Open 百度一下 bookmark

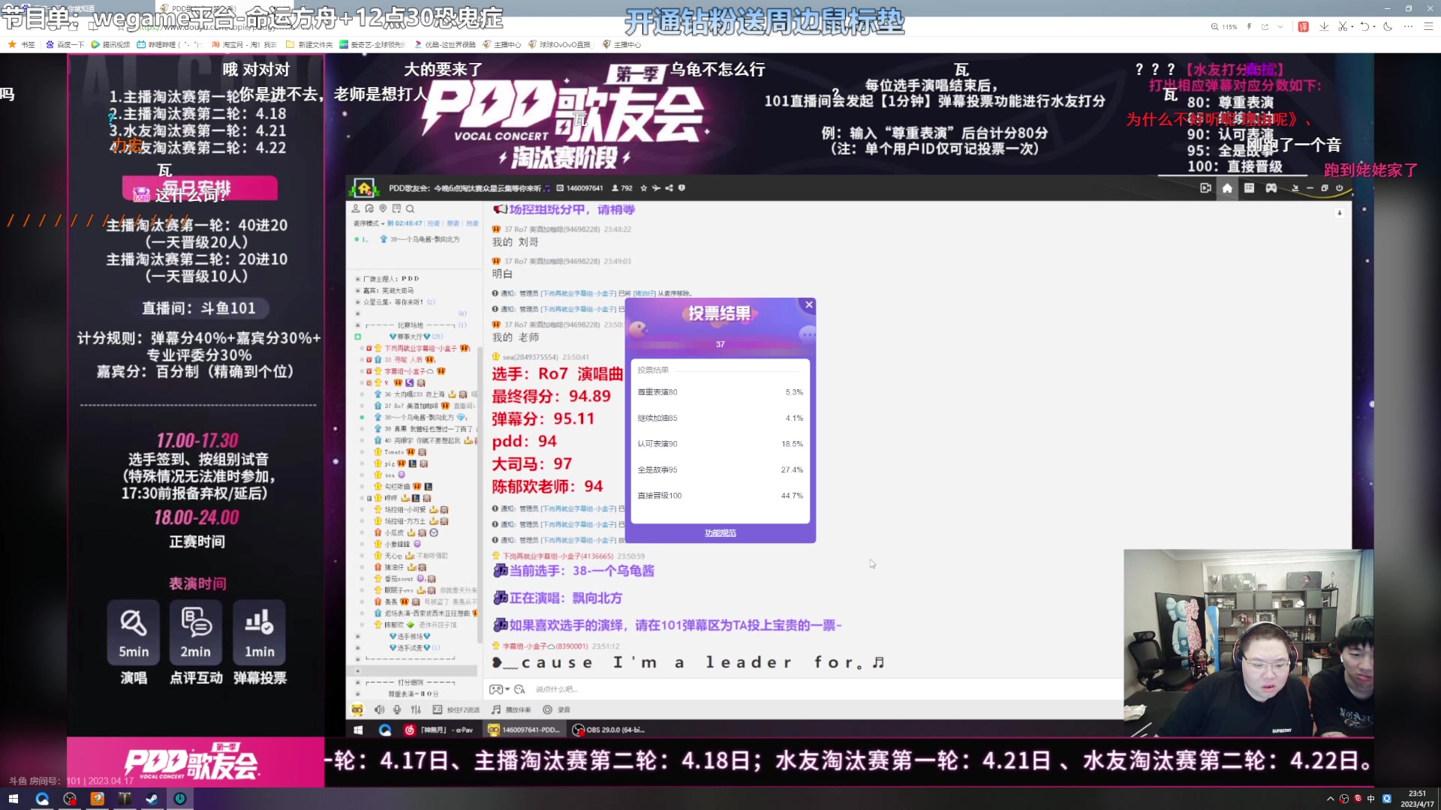(x=65, y=44)
